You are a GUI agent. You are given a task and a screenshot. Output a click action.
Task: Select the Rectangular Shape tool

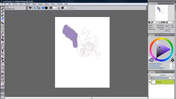pos(2,48)
